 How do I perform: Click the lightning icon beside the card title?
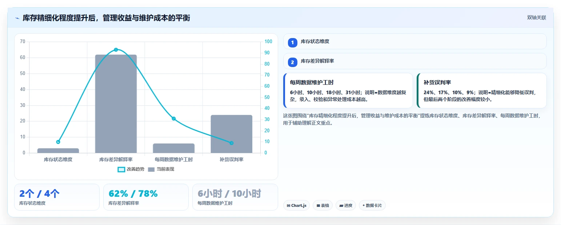17,18
